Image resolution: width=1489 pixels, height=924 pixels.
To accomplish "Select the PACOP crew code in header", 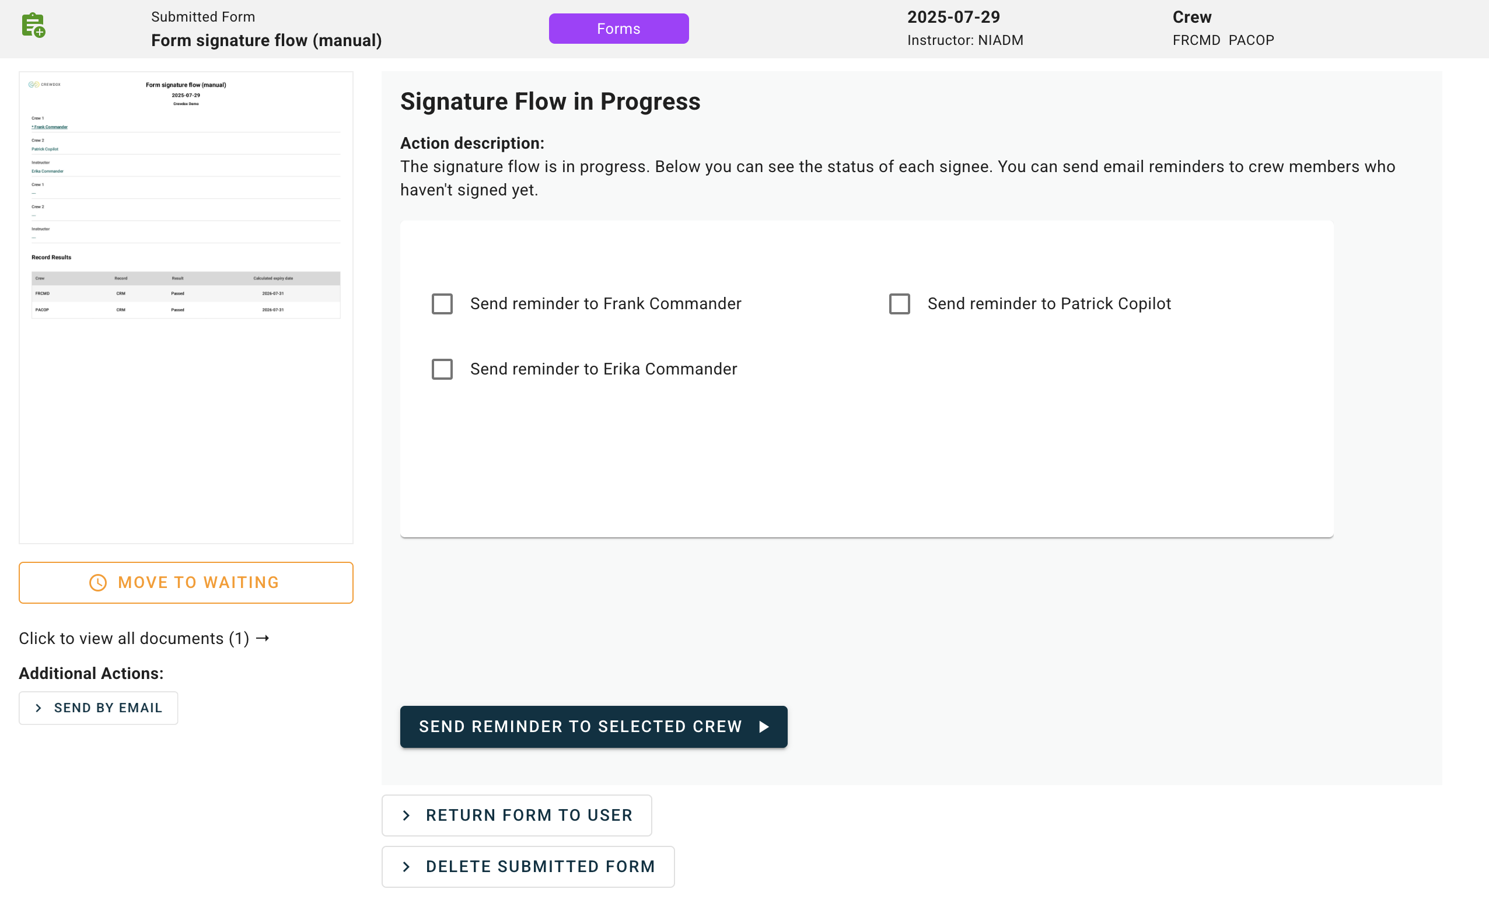I will point(1250,40).
